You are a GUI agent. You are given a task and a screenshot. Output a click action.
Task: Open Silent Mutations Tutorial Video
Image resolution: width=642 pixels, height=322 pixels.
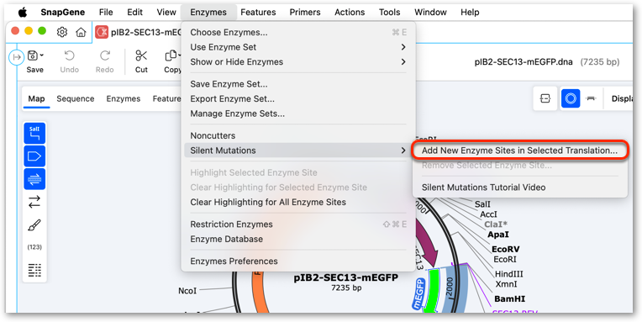[519, 187]
